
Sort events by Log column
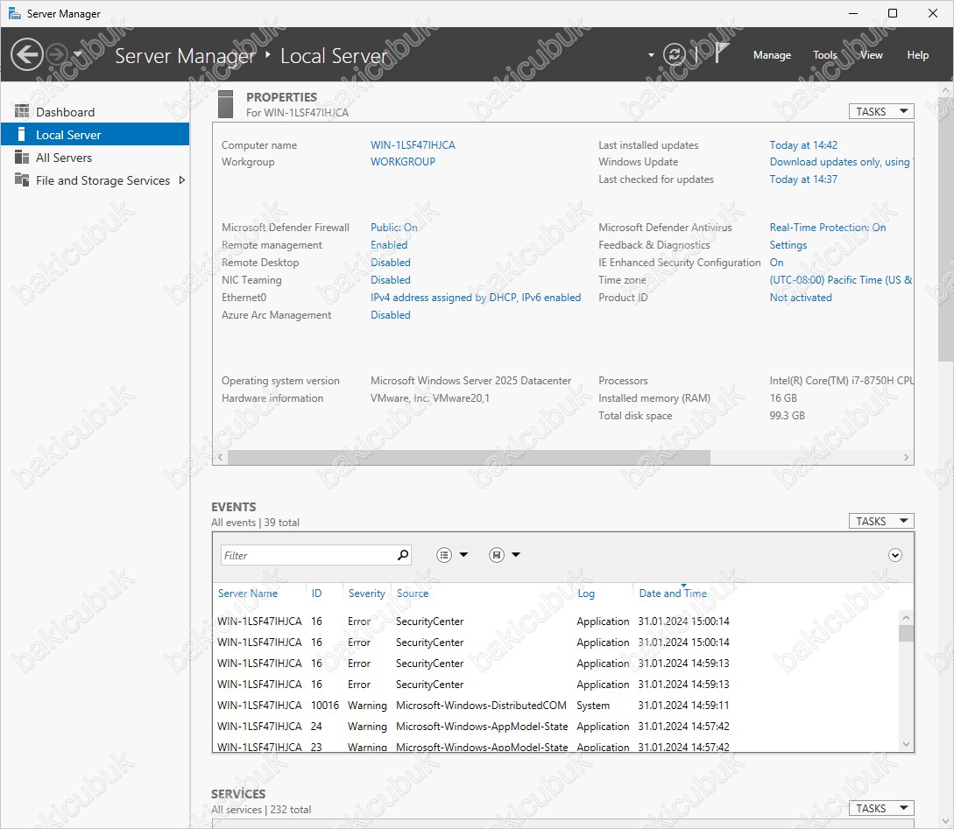586,594
